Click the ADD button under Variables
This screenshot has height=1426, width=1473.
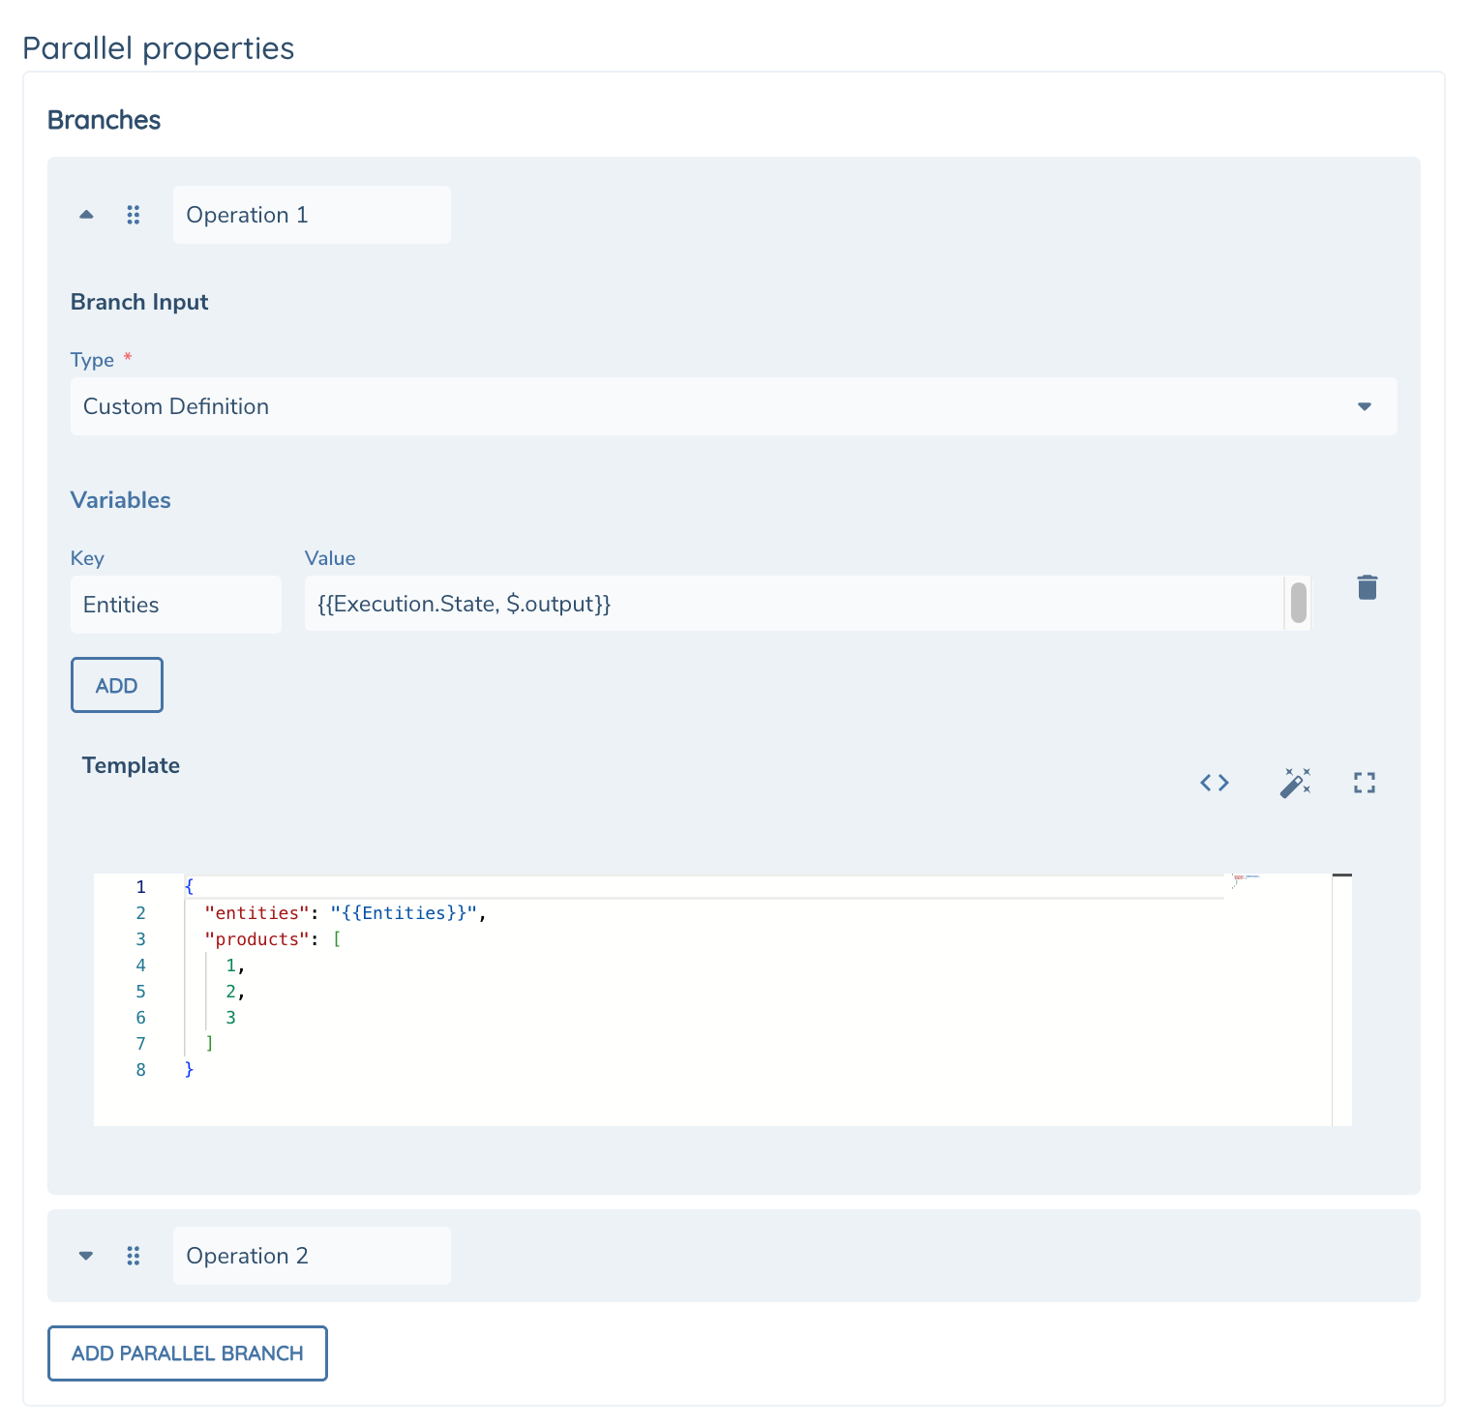point(116,684)
